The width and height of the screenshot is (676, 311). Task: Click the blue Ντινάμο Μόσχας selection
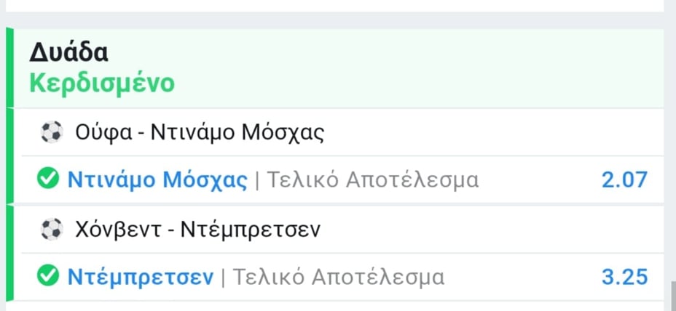click(157, 179)
